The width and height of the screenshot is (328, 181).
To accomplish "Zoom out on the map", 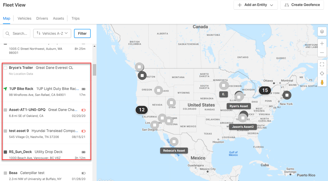I will pyautogui.click(x=322, y=53).
